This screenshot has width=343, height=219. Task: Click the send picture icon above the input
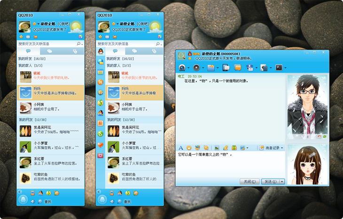click(x=217, y=148)
